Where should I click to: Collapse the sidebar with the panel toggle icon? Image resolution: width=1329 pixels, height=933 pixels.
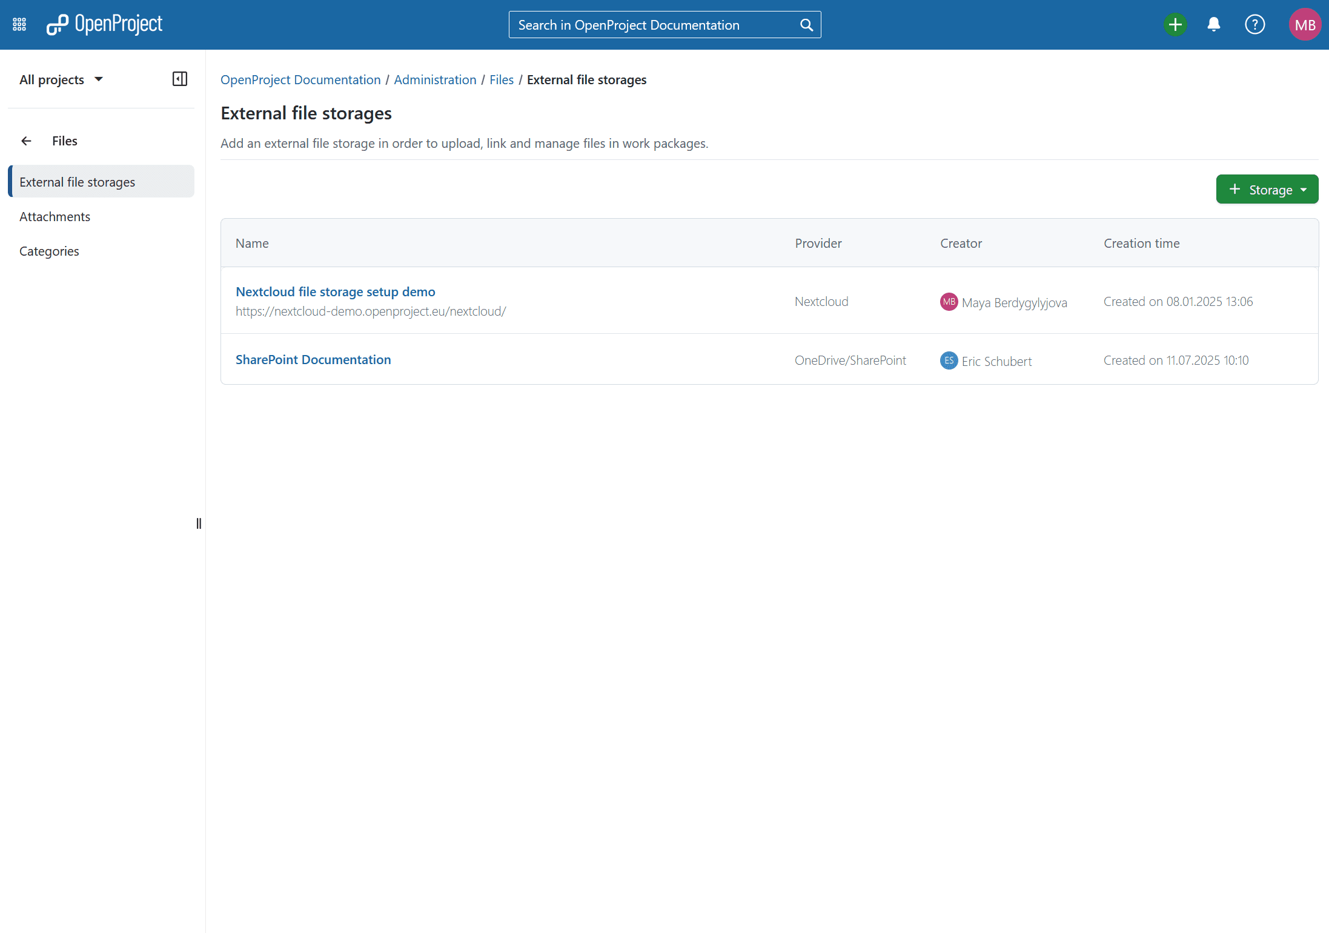pyautogui.click(x=180, y=79)
